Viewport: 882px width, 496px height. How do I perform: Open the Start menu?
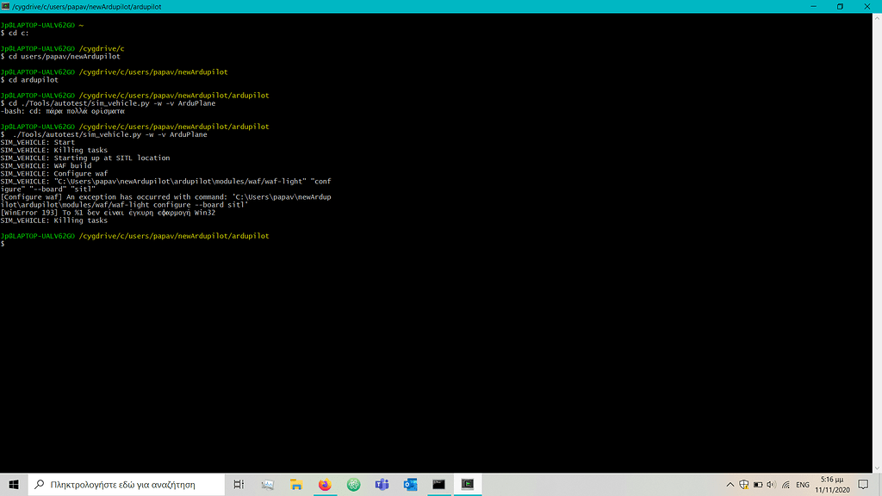[12, 484]
